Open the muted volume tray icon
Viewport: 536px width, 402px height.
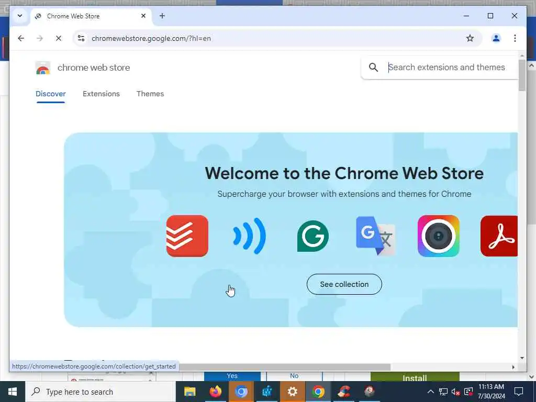455,392
